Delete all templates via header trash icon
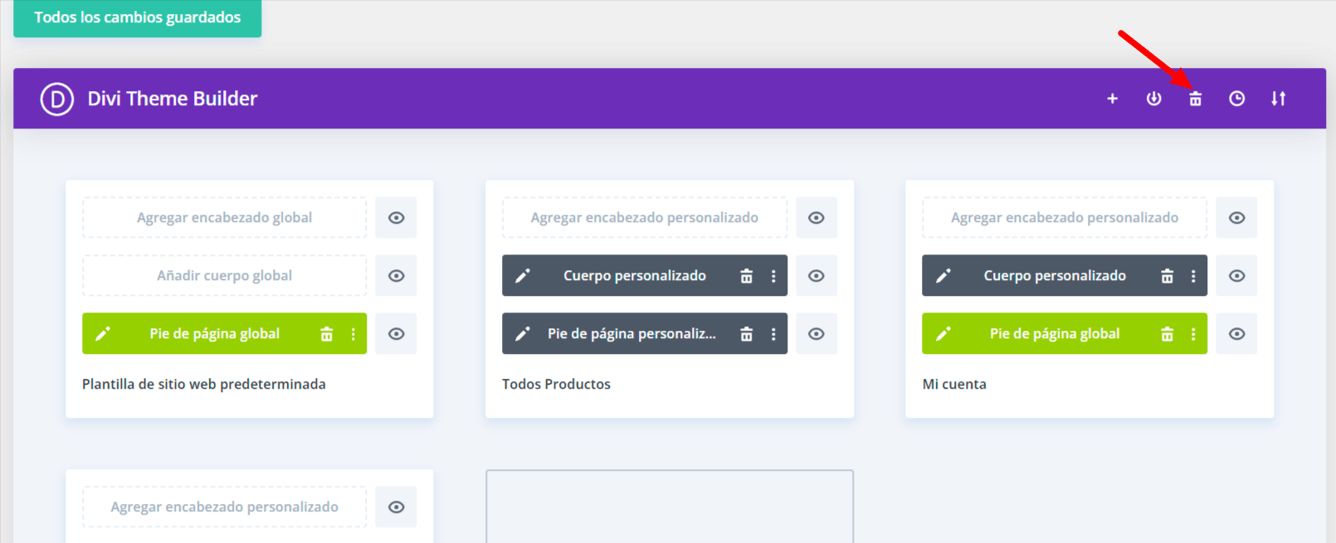The width and height of the screenshot is (1336, 543). 1195,99
